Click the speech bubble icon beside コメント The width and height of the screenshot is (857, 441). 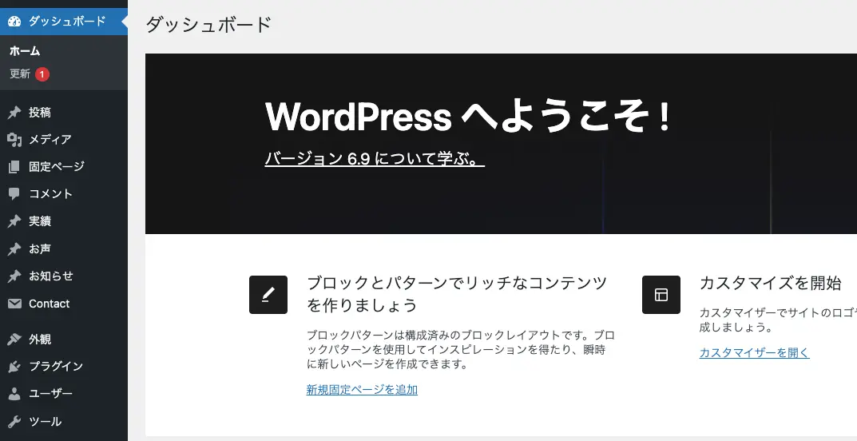[x=14, y=194]
